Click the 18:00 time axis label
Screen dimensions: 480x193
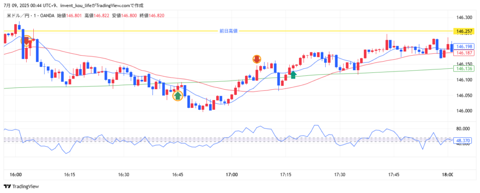[448, 175]
